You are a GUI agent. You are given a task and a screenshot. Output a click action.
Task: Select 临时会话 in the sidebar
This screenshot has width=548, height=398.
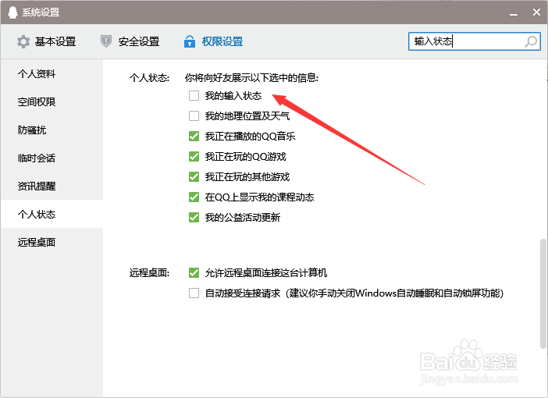pyautogui.click(x=52, y=158)
